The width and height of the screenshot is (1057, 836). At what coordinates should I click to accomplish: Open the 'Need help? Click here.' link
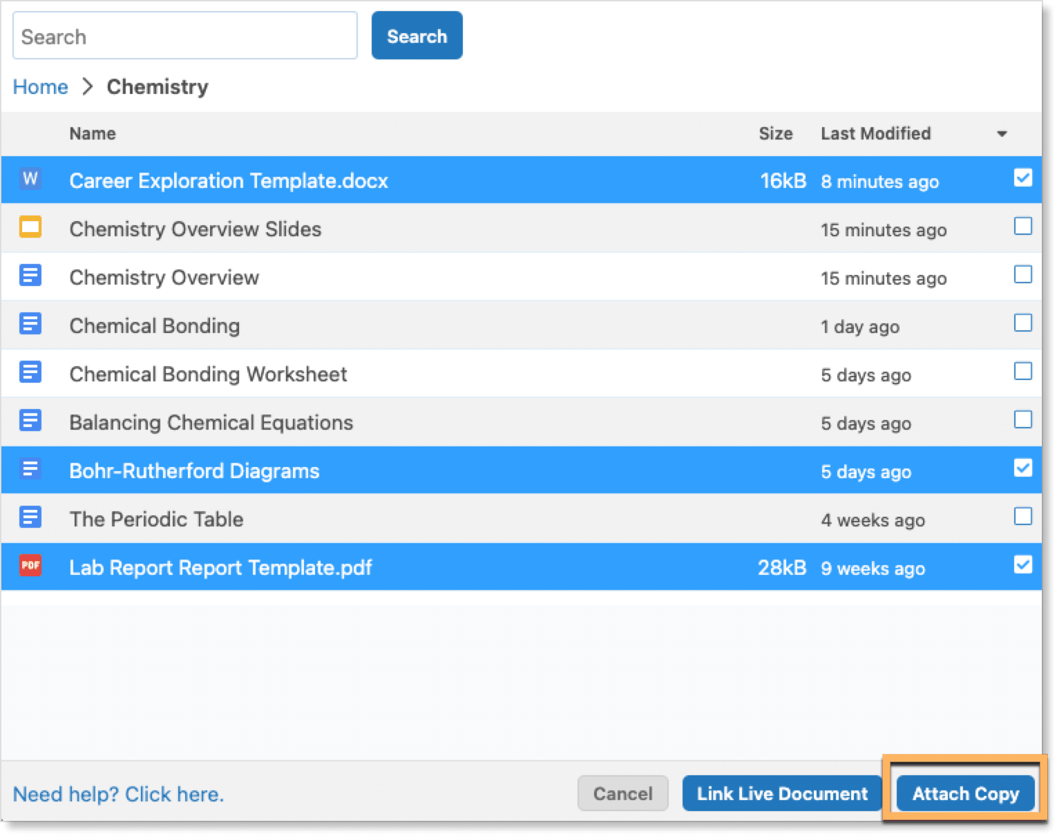118,795
